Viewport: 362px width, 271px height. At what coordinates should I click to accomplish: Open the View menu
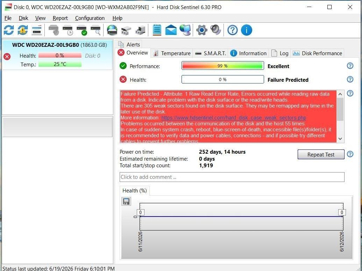tap(40, 18)
